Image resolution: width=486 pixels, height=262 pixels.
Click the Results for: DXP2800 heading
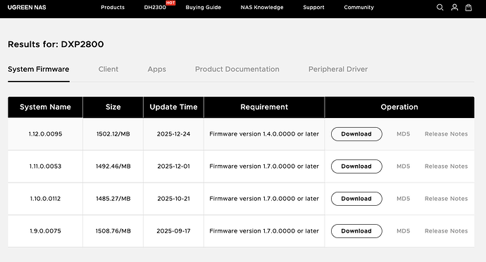(56, 44)
